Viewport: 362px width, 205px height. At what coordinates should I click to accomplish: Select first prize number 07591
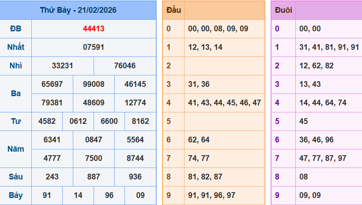pyautogui.click(x=94, y=47)
